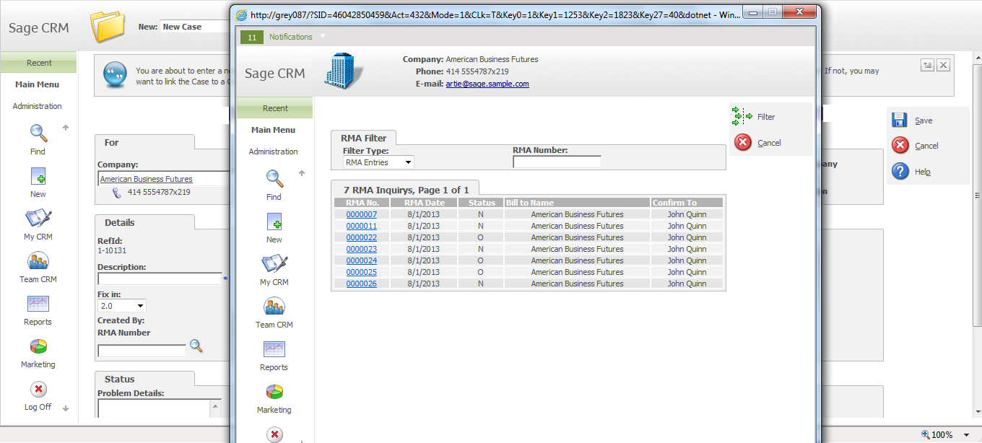Click the Bill to Name column header

pos(578,203)
